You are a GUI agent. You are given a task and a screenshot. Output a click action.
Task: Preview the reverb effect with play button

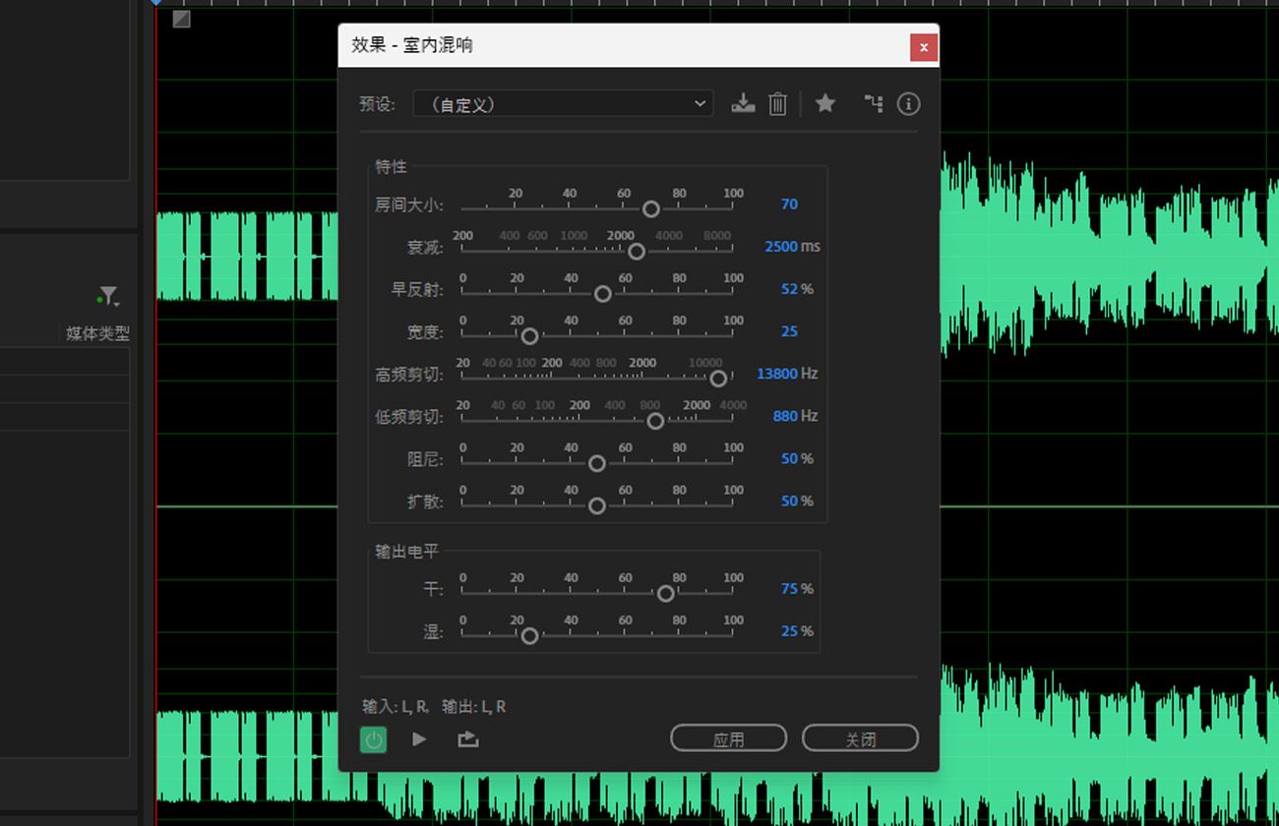(x=419, y=738)
